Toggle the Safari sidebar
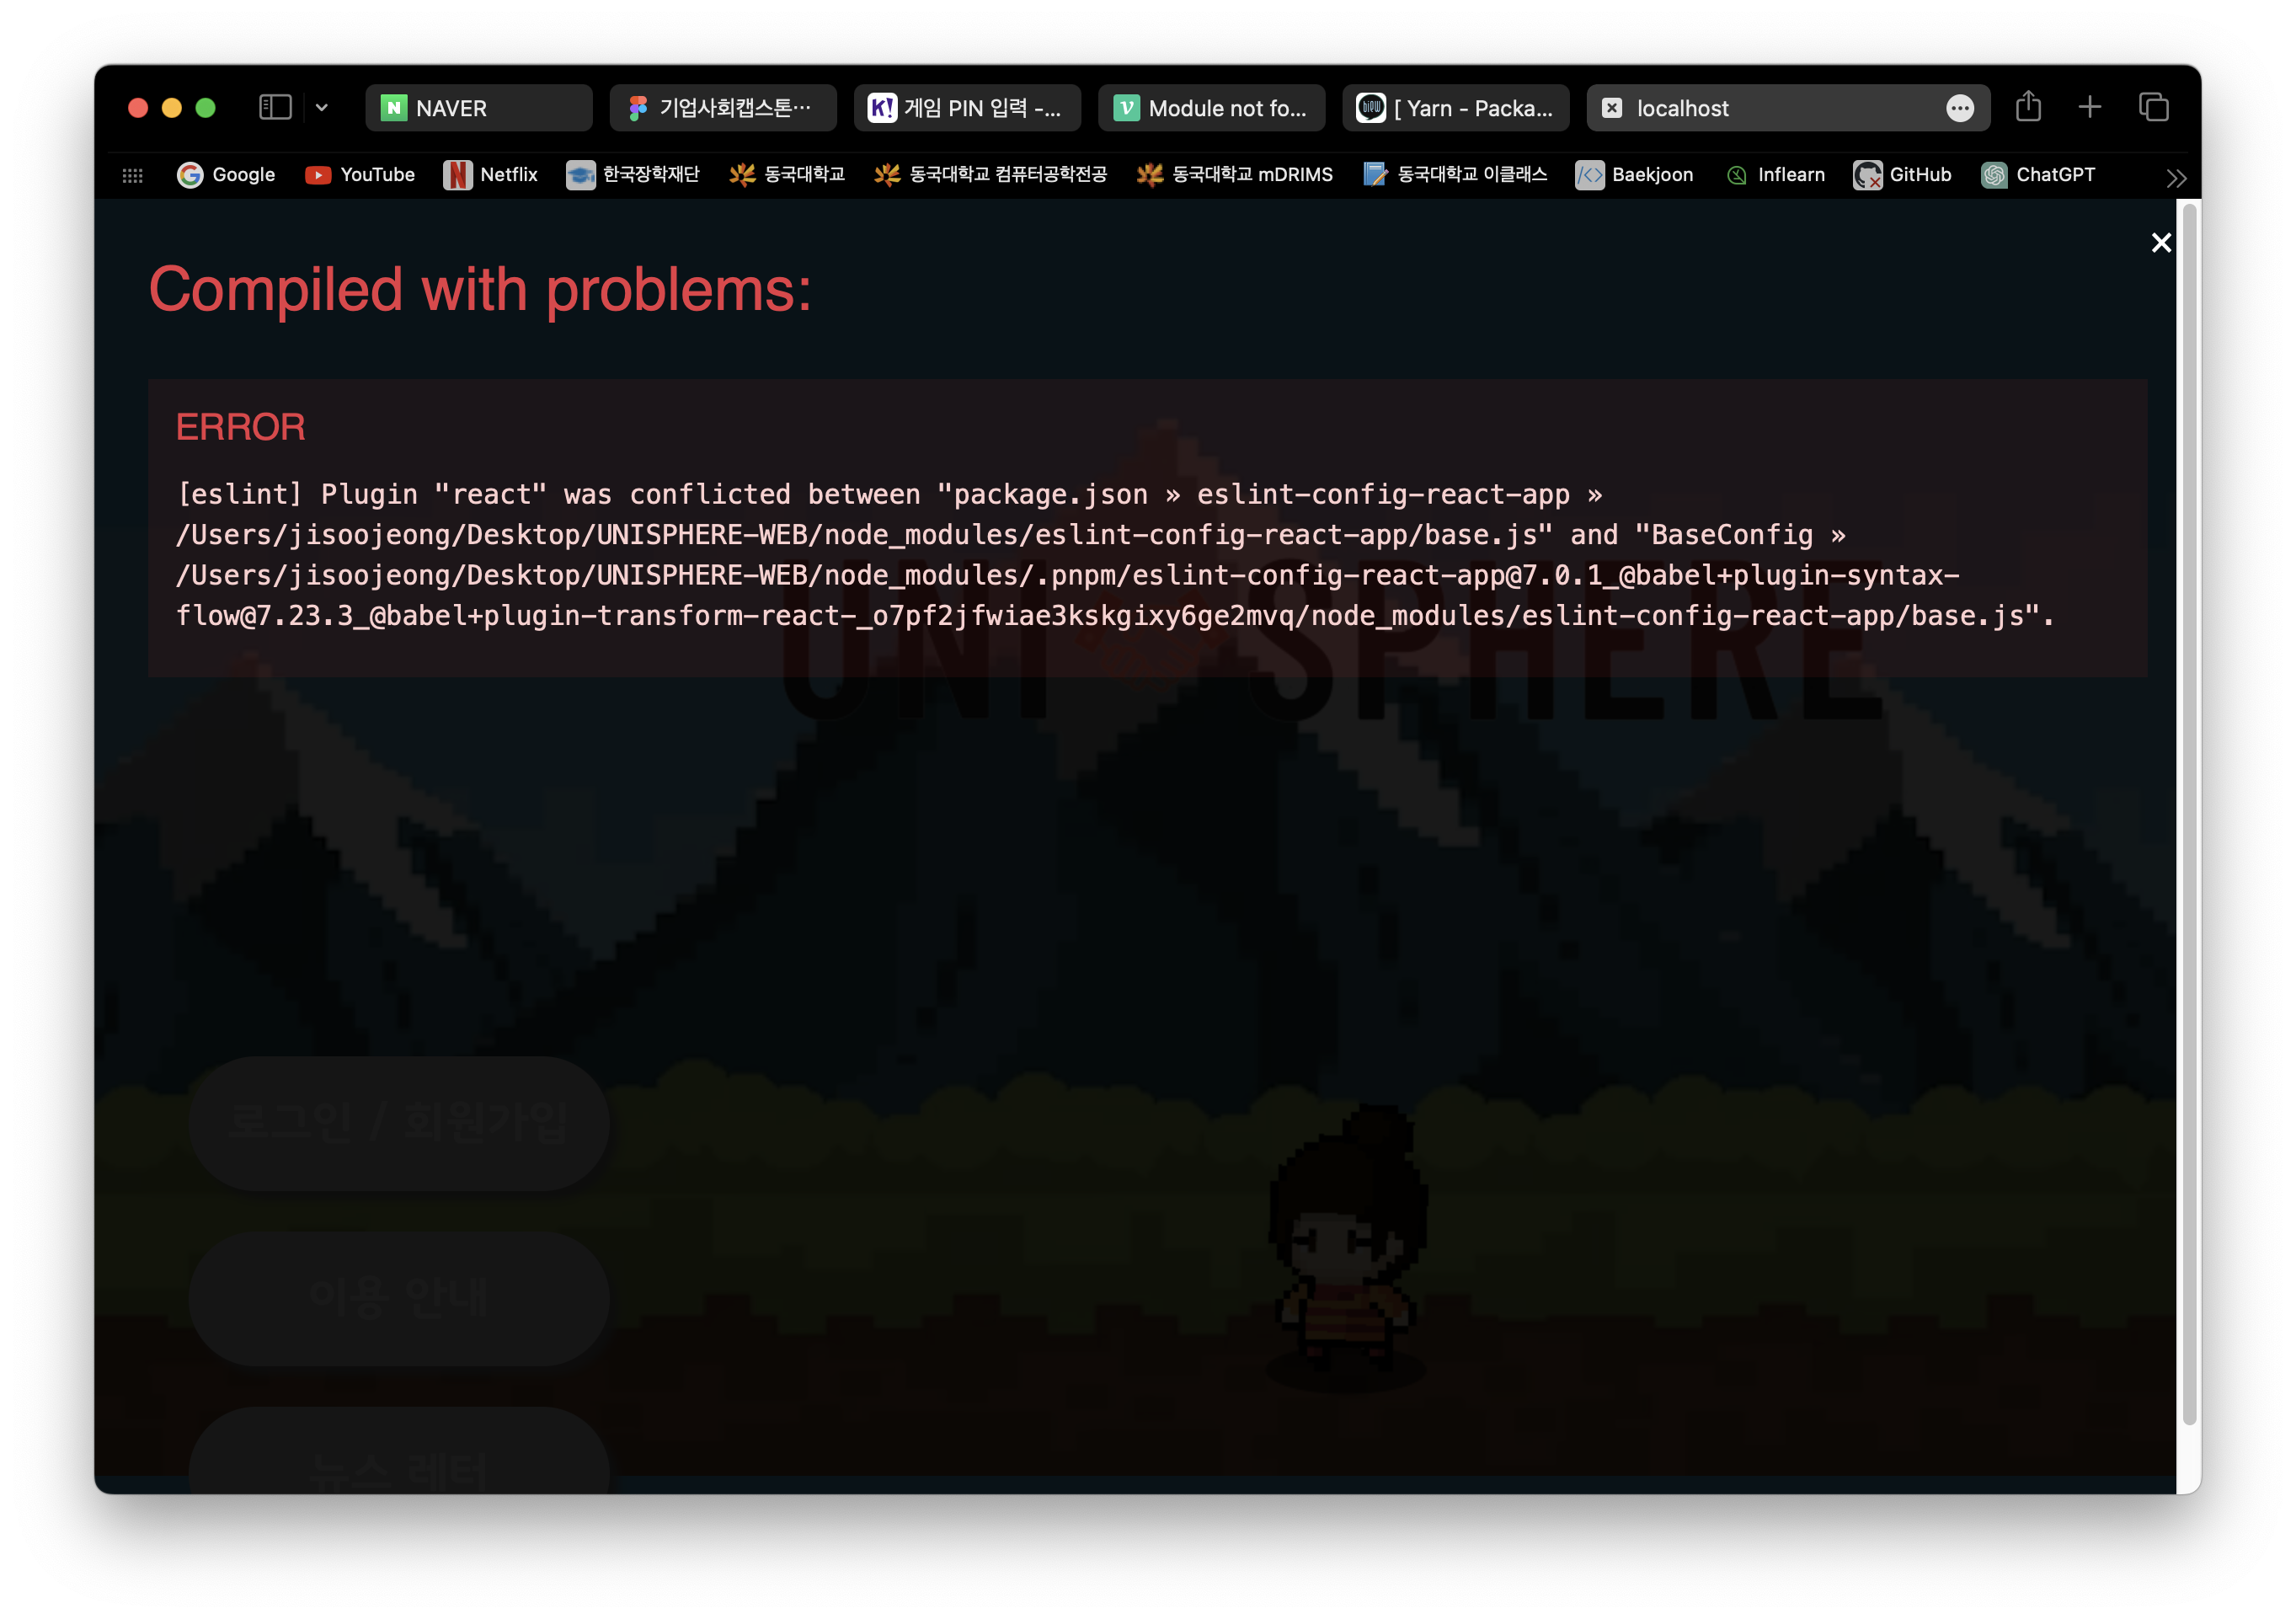The image size is (2296, 1619). (x=275, y=107)
